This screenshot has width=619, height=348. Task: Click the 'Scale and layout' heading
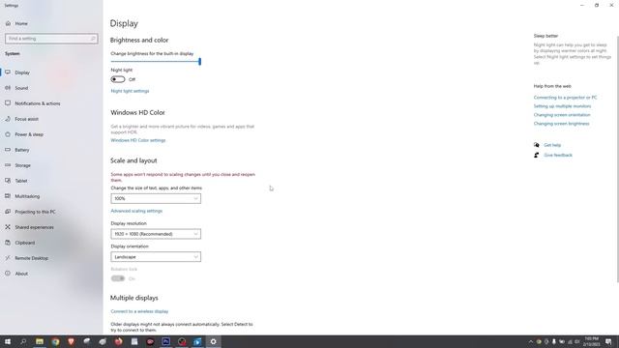(x=133, y=160)
